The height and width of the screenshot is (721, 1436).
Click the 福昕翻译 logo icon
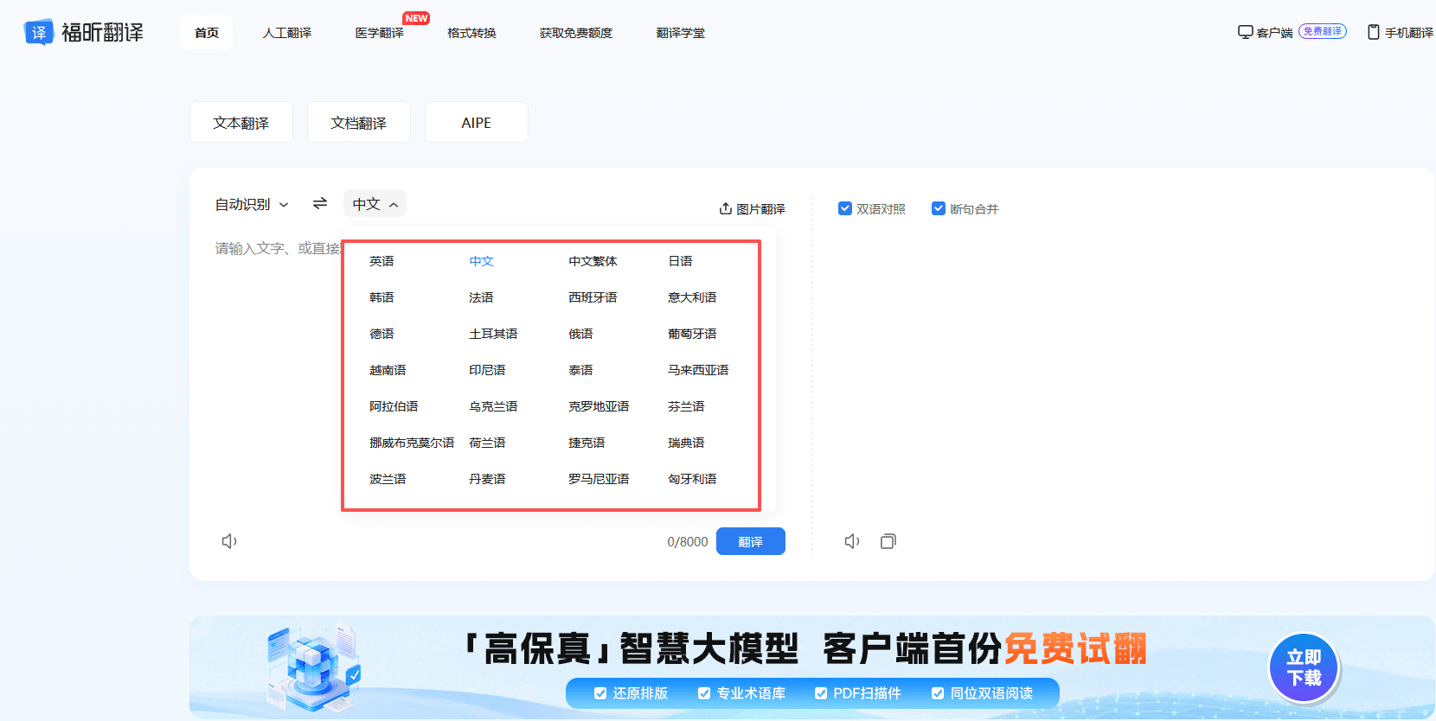pyautogui.click(x=39, y=33)
